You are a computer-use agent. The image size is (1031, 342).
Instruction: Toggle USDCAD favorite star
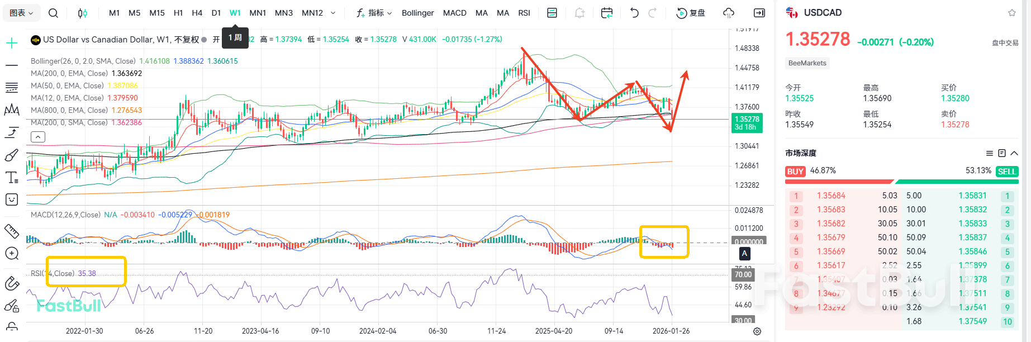coord(1012,13)
